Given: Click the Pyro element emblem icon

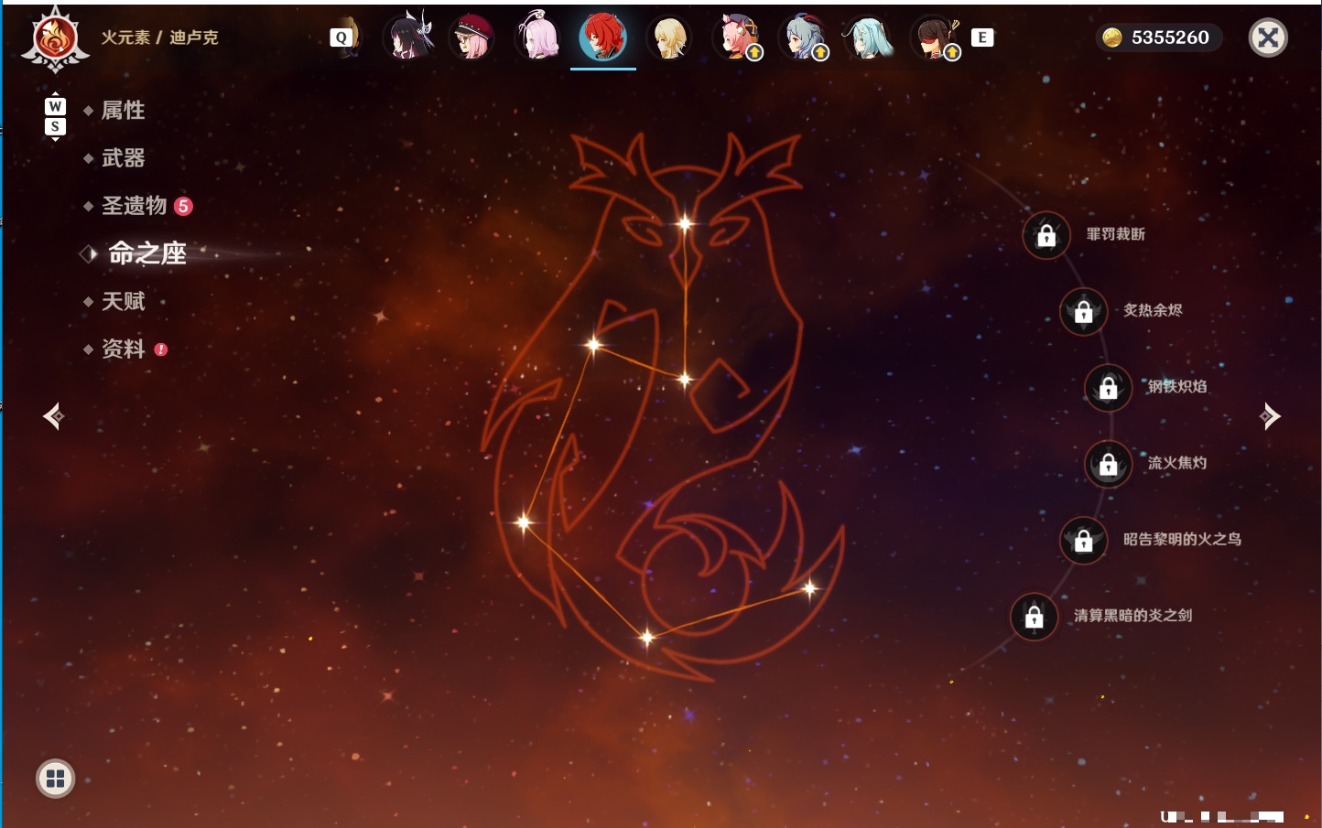Looking at the screenshot, I should (x=55, y=39).
